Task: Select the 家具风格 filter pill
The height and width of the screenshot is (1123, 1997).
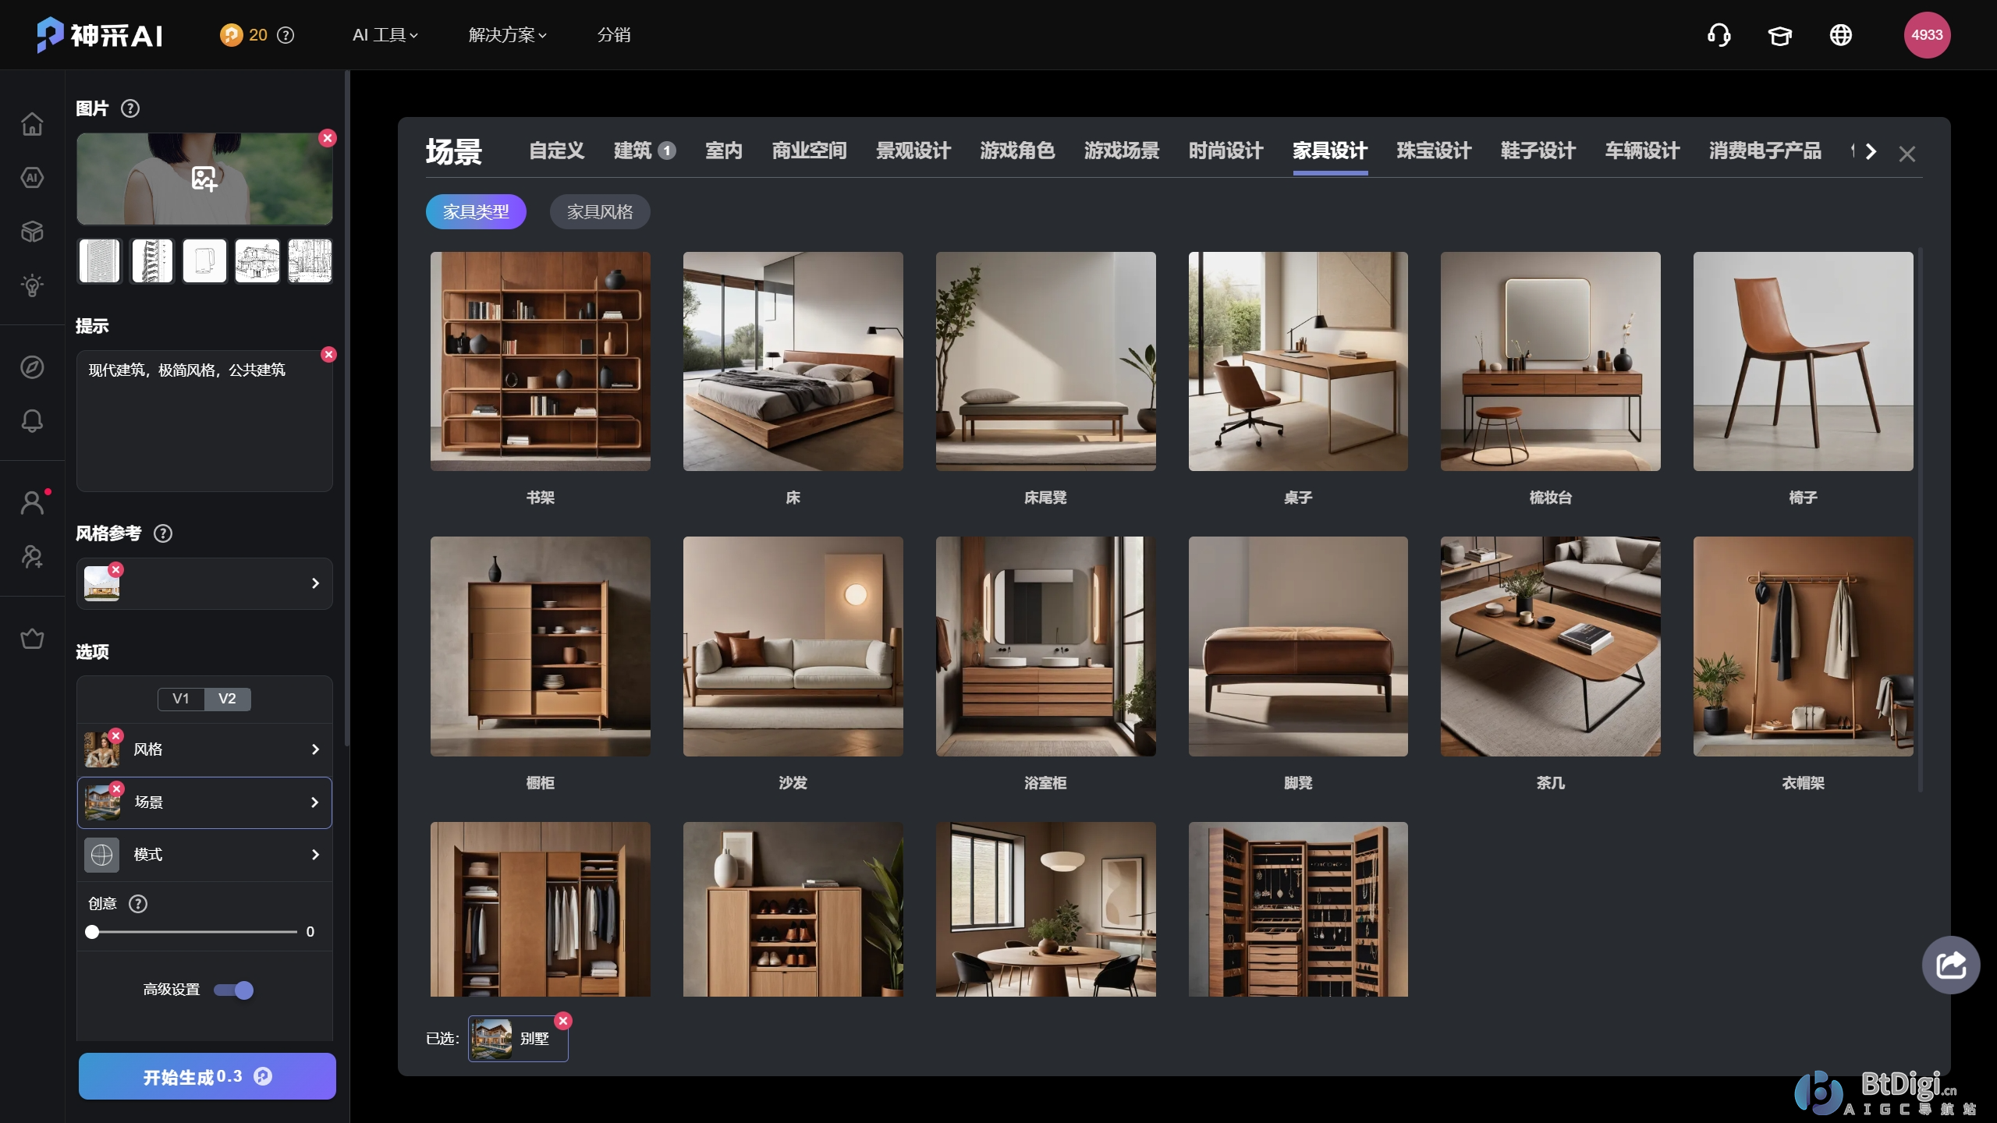Action: (599, 212)
